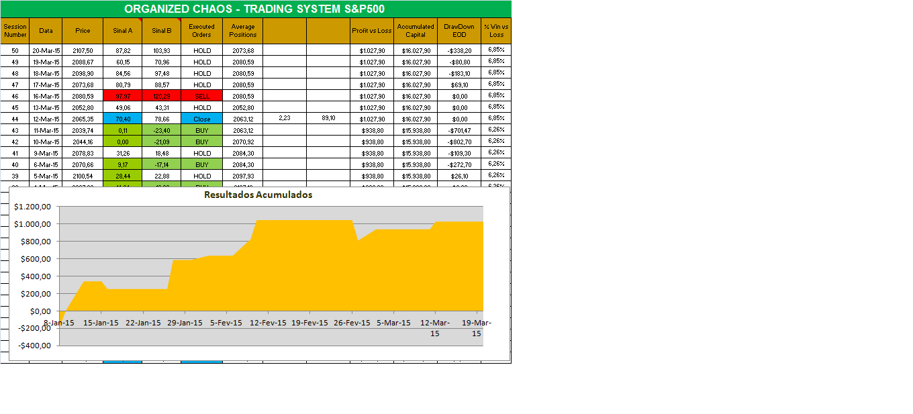This screenshot has width=913, height=414.
Task: Click the blue Sinal A cell 70,40
Action: click(123, 119)
